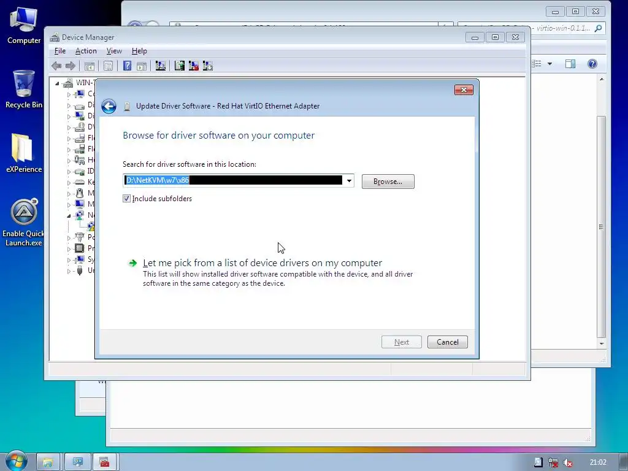The height and width of the screenshot is (471, 628).
Task: Select the yellow-warning Ethernet adapter device icon
Action: 91,226
